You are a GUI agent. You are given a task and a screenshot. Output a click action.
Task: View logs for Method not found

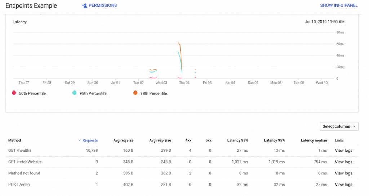click(343, 173)
